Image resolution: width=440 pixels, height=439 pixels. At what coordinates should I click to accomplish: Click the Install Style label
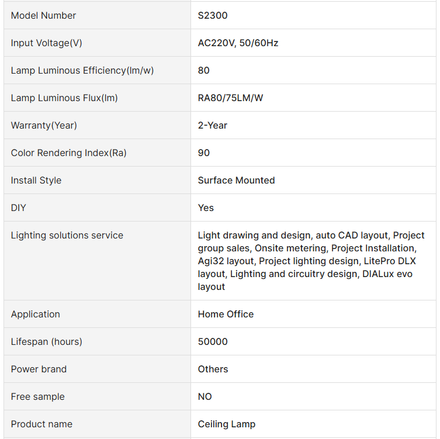point(36,180)
